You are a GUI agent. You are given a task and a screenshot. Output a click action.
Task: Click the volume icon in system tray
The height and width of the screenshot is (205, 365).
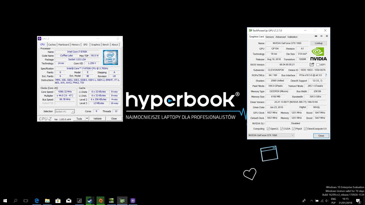point(327,201)
